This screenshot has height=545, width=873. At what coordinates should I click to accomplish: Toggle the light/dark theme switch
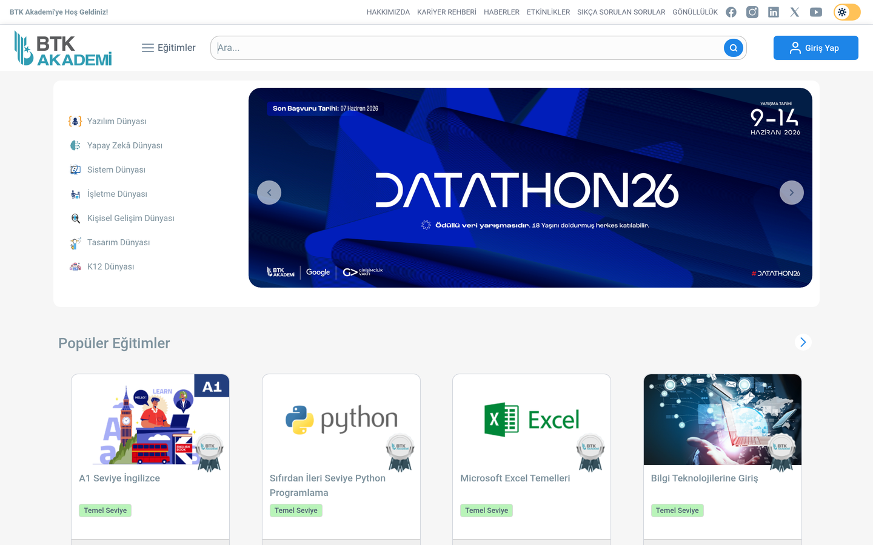847,12
